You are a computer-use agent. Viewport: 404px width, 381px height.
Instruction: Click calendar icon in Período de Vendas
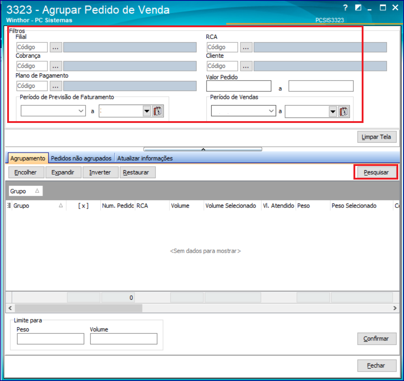(344, 111)
